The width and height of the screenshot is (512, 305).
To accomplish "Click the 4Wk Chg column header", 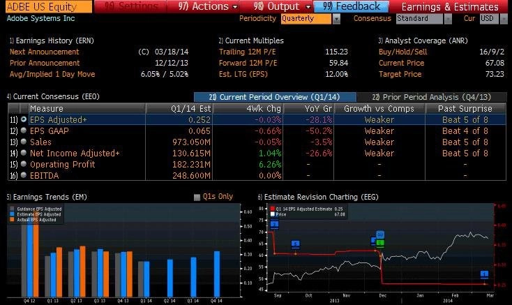I will (248, 108).
